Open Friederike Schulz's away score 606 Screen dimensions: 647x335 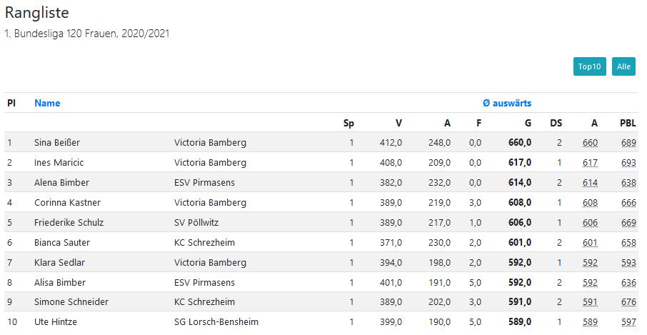pos(590,223)
